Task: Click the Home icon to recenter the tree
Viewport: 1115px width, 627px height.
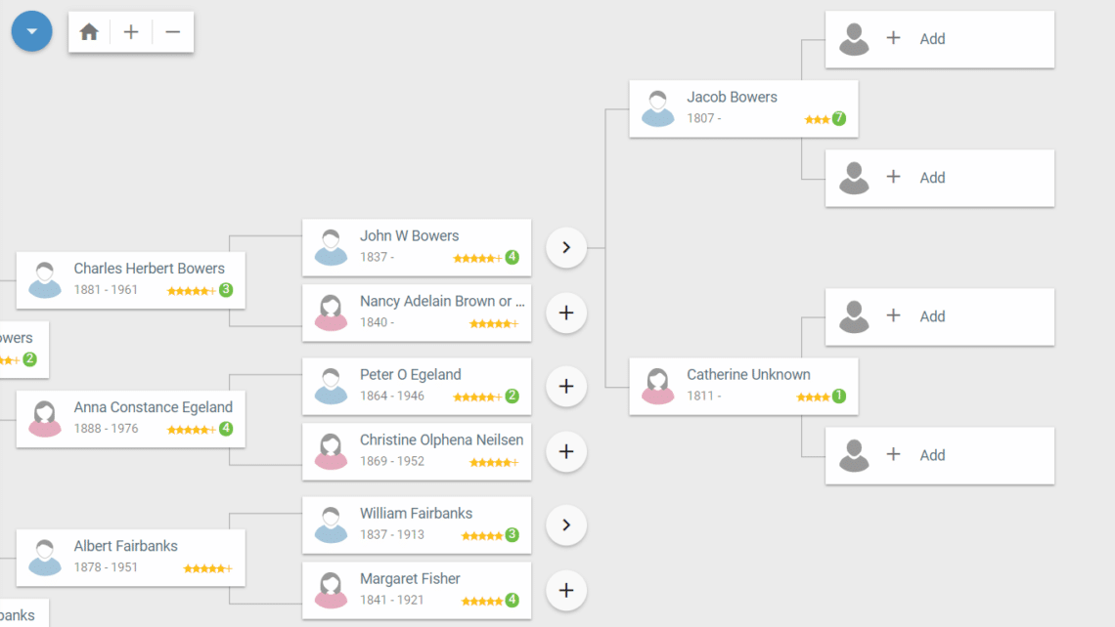Action: click(x=88, y=31)
